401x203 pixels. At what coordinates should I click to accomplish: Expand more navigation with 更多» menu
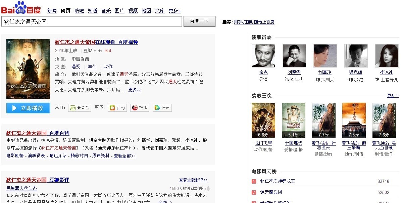coord(175,11)
